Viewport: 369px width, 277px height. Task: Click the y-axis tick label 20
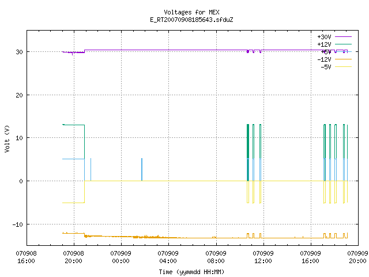tap(19, 95)
